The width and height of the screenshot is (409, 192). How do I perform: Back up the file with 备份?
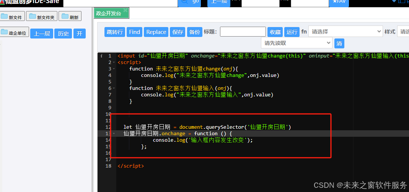click(195, 32)
